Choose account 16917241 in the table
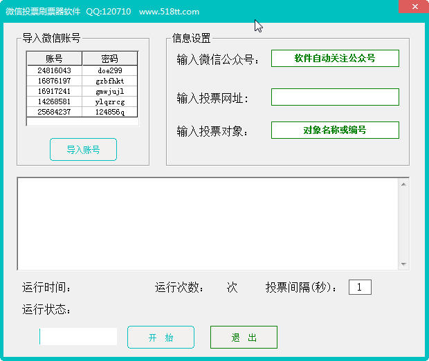This screenshot has width=429, height=361. point(54,91)
